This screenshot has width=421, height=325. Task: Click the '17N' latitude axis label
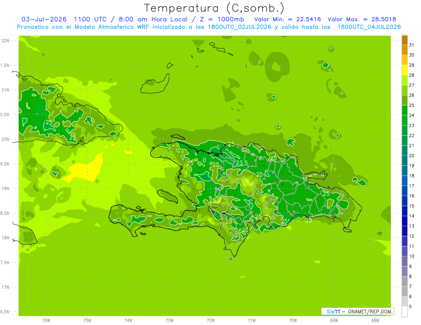[x=5, y=287]
